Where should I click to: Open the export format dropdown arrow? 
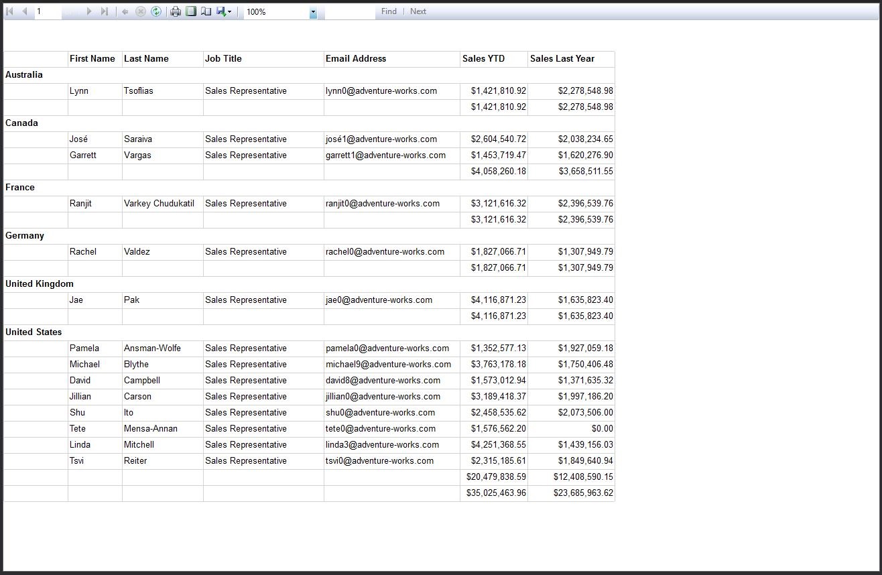pyautogui.click(x=231, y=11)
